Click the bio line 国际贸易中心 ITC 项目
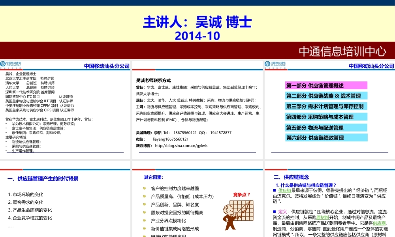395x237 pixels. pos(23,97)
